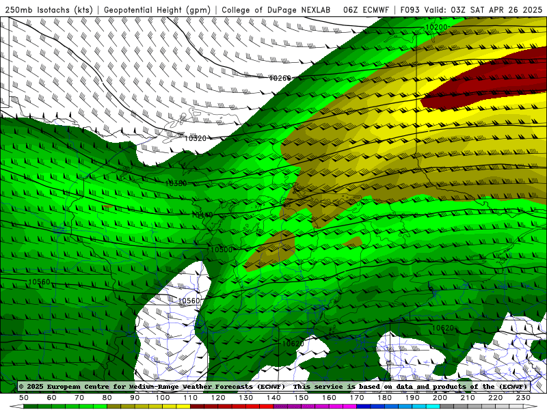The width and height of the screenshot is (547, 410).
Task: Pick the 80 label on the legend
Action: click(107, 398)
